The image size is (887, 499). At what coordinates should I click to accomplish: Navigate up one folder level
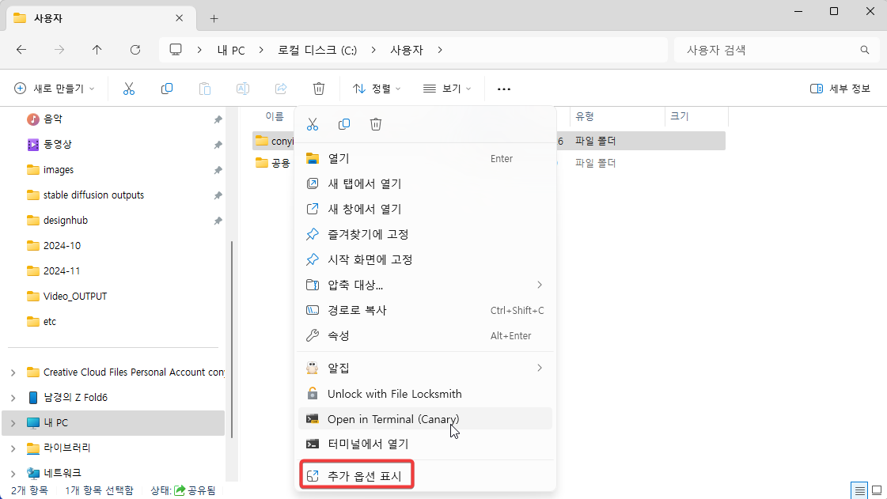pyautogui.click(x=97, y=49)
